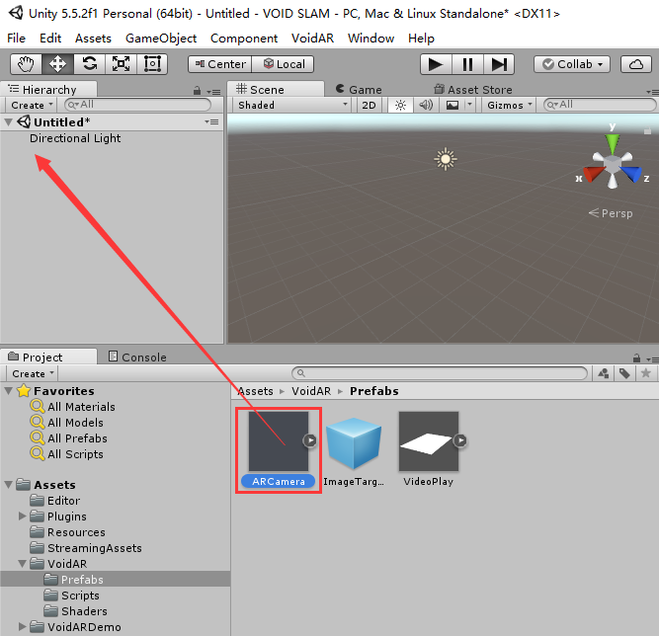This screenshot has height=636, width=659.
Task: Lock the Hierarchy panel
Action: pyautogui.click(x=197, y=91)
